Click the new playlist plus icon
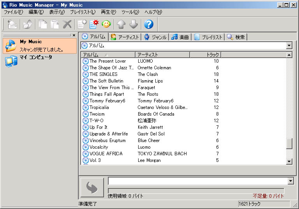Viewport: 299px width, 209px height. (x=82, y=24)
